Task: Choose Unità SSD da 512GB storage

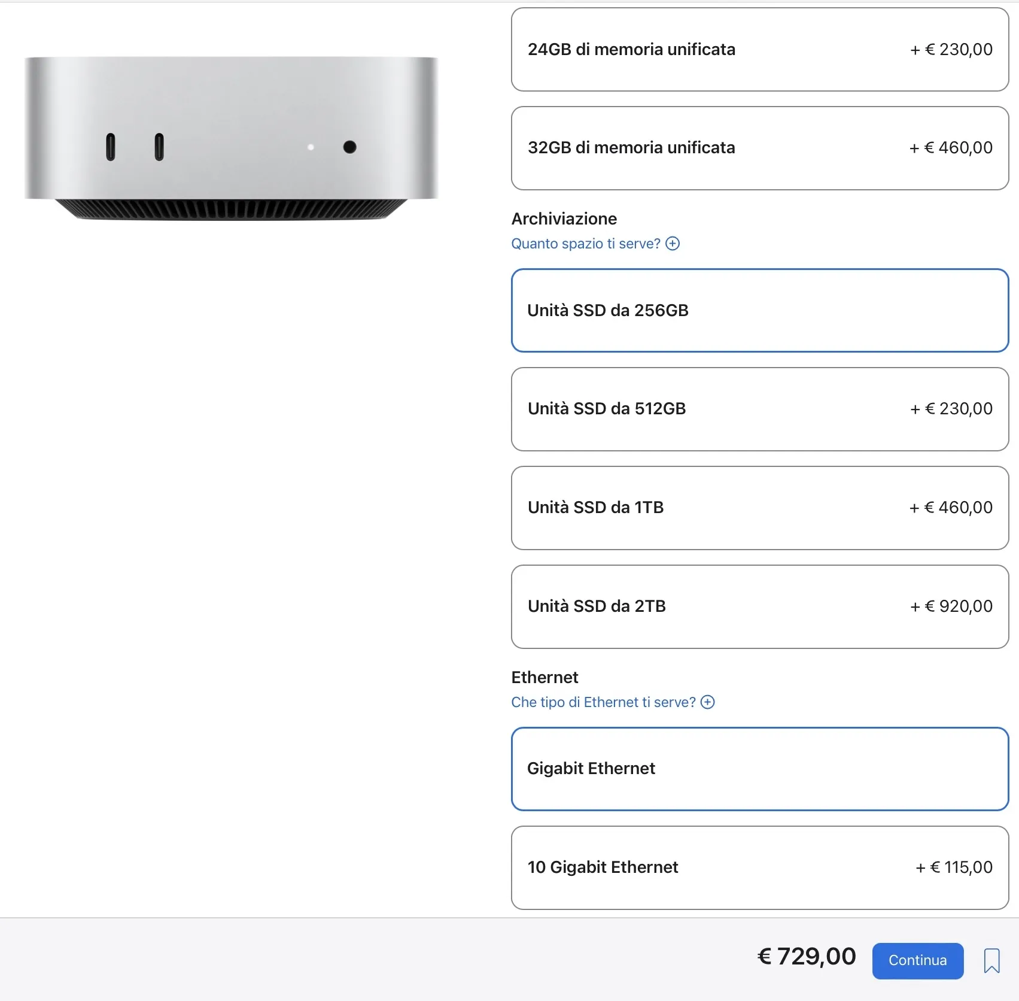Action: point(759,409)
